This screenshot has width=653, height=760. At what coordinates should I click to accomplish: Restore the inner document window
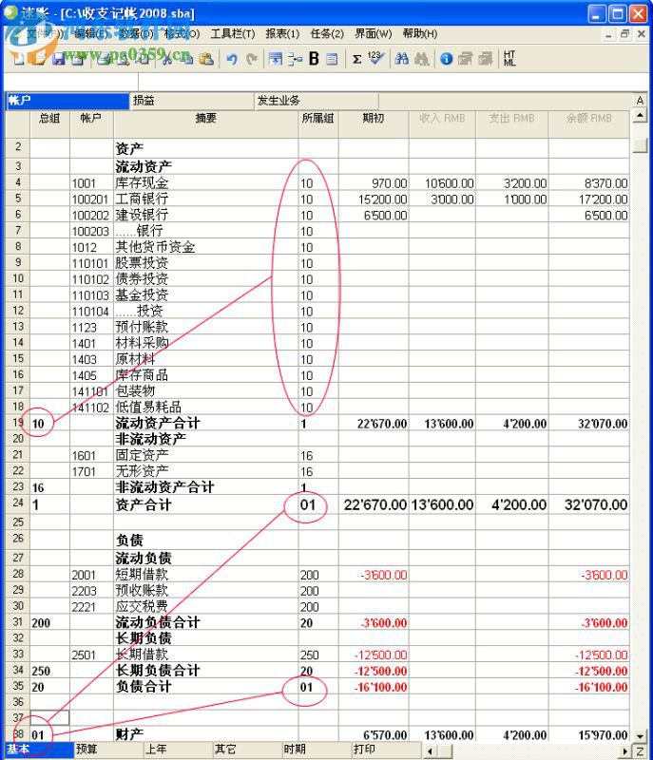pos(624,34)
